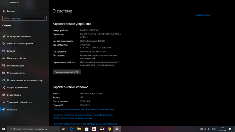Click back arrow in Параметры title
The width and height of the screenshot is (235, 132).
(4, 3)
